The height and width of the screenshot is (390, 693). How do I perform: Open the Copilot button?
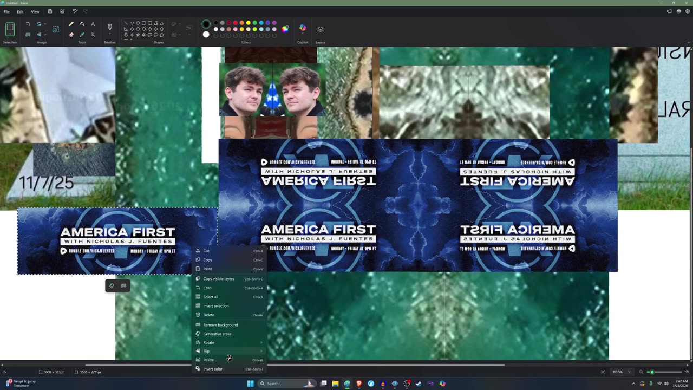[303, 28]
